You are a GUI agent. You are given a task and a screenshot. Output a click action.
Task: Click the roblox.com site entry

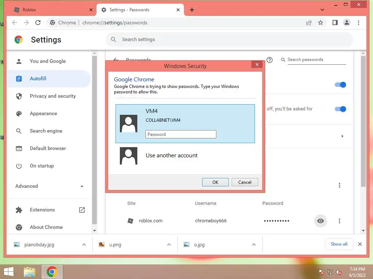(150, 221)
